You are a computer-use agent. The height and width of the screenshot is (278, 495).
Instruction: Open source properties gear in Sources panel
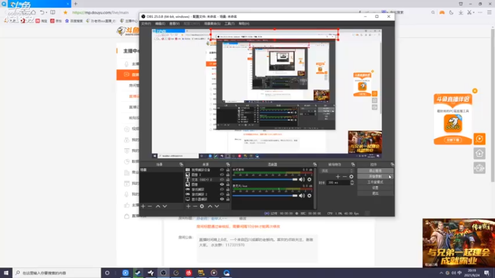[x=202, y=206]
